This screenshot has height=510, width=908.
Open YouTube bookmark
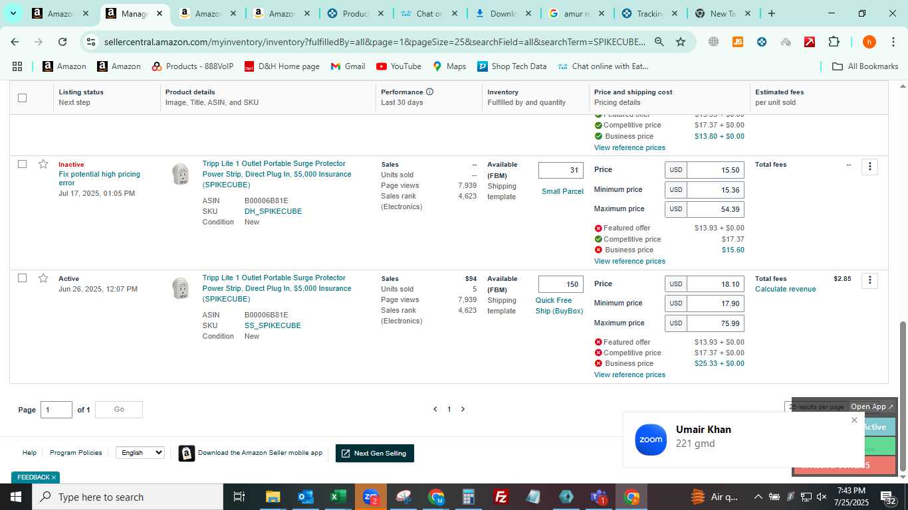(x=399, y=66)
